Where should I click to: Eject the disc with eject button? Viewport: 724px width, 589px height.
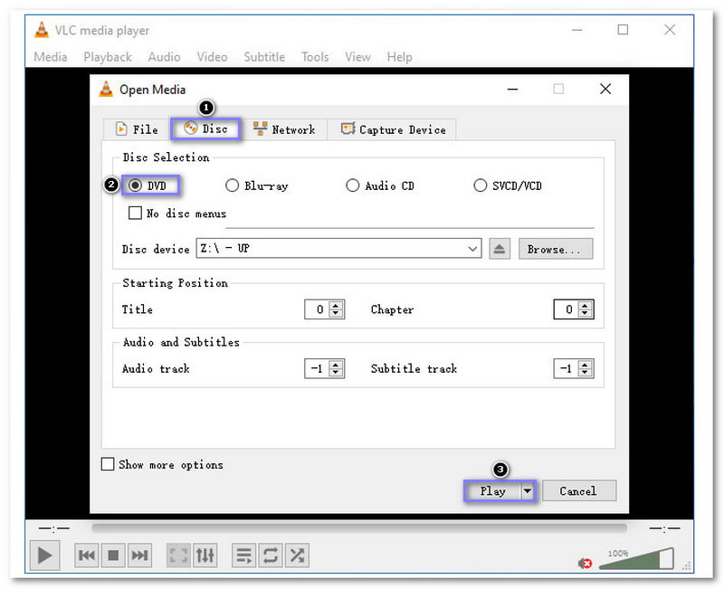pyautogui.click(x=500, y=250)
